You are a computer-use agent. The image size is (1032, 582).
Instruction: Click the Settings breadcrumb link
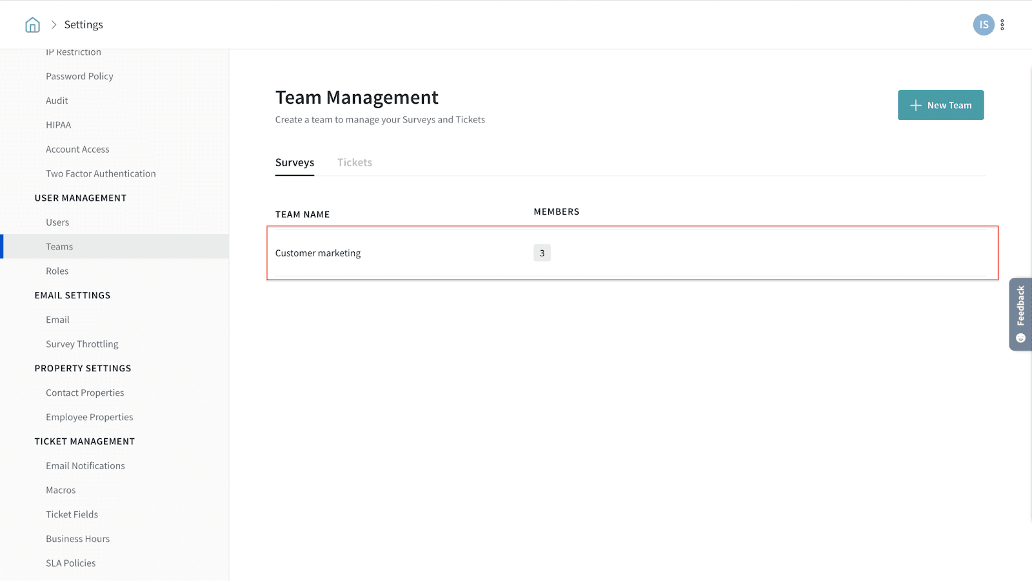[x=83, y=24]
